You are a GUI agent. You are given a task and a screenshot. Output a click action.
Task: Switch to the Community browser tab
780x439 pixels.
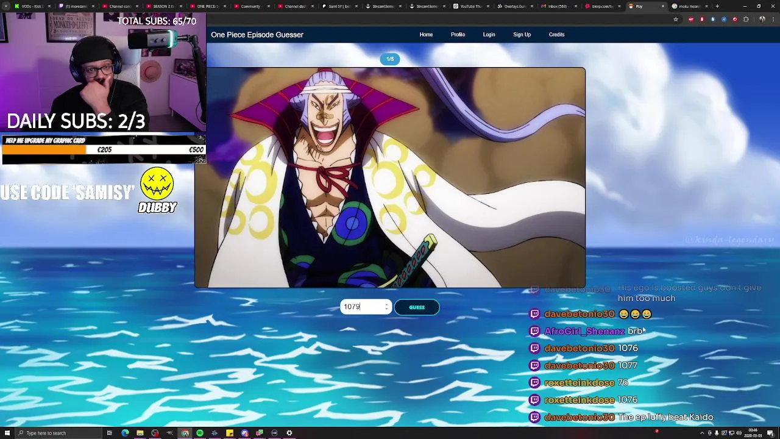point(251,6)
